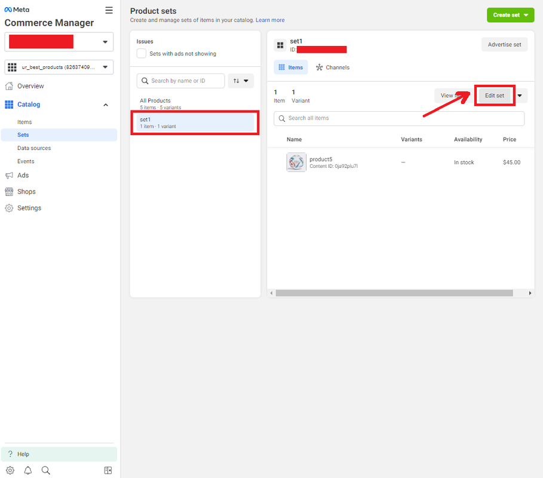Click the Edit set button
The image size is (543, 478).
(x=495, y=96)
